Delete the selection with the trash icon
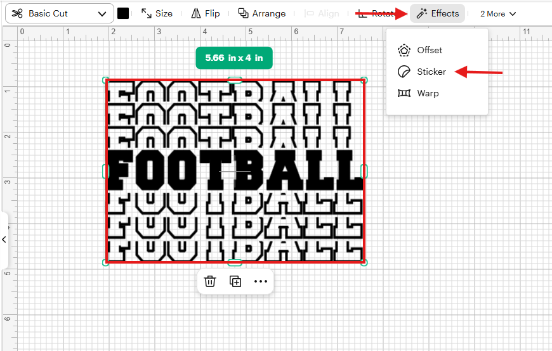The width and height of the screenshot is (552, 351). coord(210,281)
